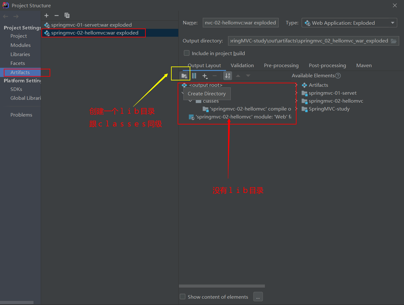Click the SpringMVC-study module folder icon
This screenshot has height=305, width=404.
click(304, 109)
